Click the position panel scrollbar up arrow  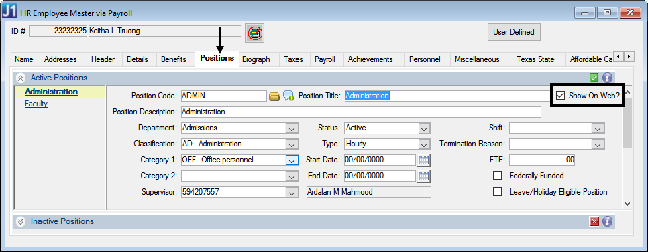(627, 92)
